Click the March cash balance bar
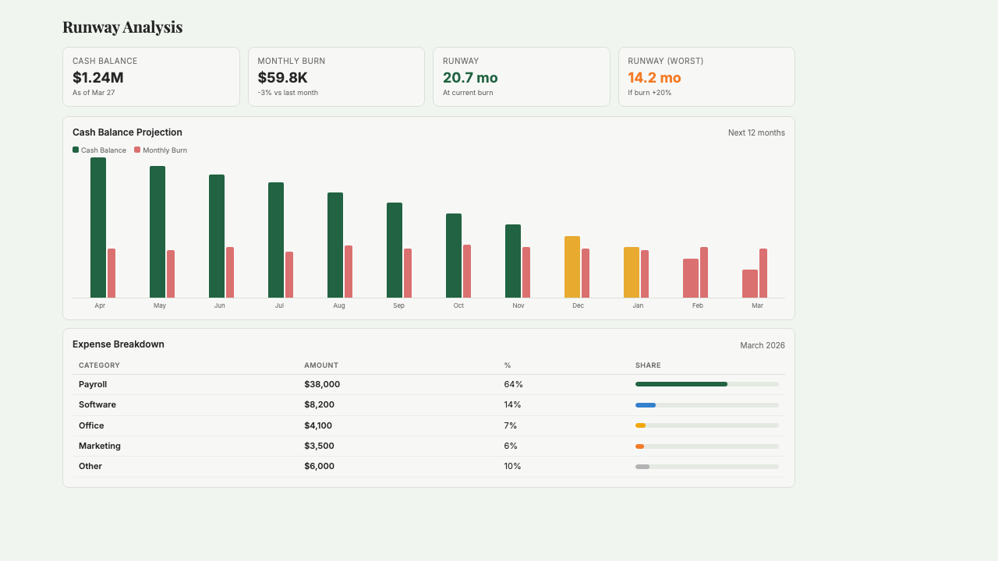The image size is (998, 561). [x=750, y=284]
